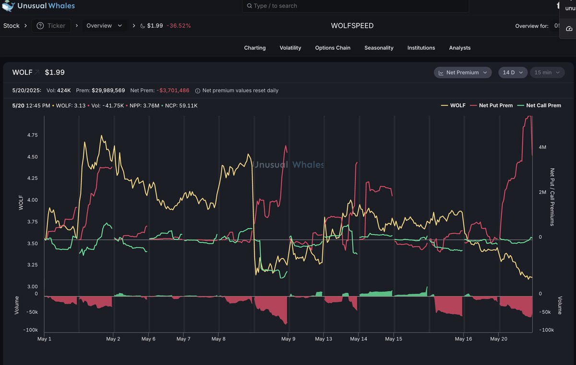Viewport: 576px width, 365px height.
Task: Click the magnifier icon in the search bar
Action: pyautogui.click(x=249, y=6)
